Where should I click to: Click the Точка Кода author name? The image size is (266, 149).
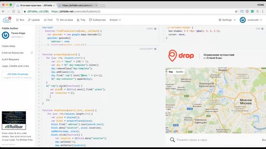pyautogui.click(x=18, y=33)
